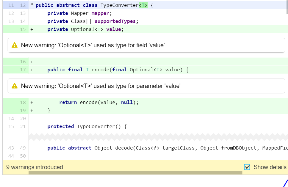Uncheck Show details in the warnings bar

pyautogui.click(x=247, y=167)
